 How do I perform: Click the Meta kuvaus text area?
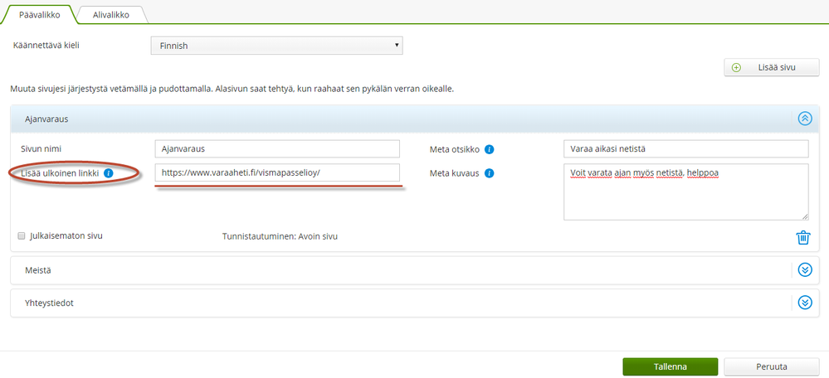[686, 191]
